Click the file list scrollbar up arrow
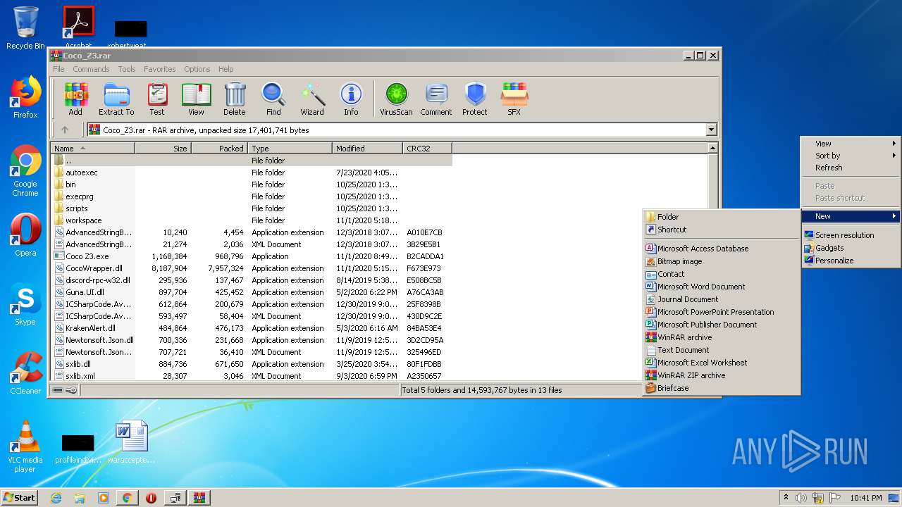The height and width of the screenshot is (507, 902). pos(712,149)
